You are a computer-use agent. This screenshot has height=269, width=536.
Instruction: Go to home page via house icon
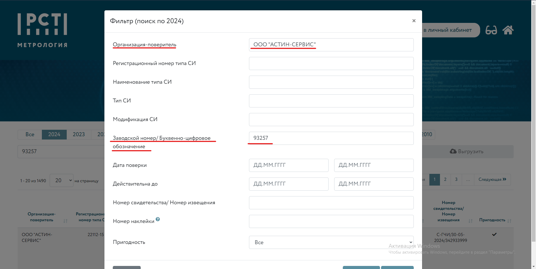(508, 30)
